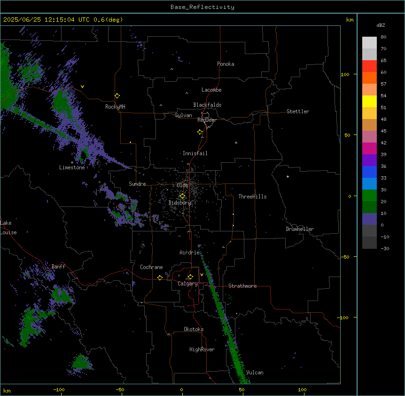Click the Base_Reflectivity title text
Viewport: 405px width, 396px height.
202,7
